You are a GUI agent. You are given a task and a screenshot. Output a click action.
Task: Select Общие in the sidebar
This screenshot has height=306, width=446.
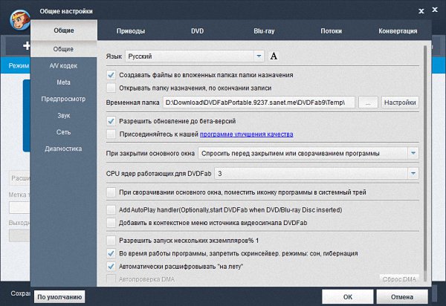click(x=63, y=49)
